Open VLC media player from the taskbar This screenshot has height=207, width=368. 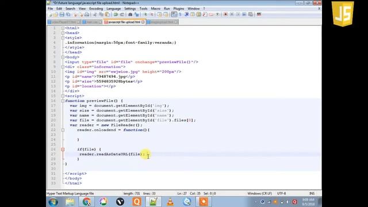point(170,202)
